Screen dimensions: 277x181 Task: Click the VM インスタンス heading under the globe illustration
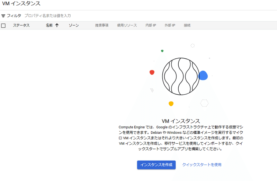point(181,121)
